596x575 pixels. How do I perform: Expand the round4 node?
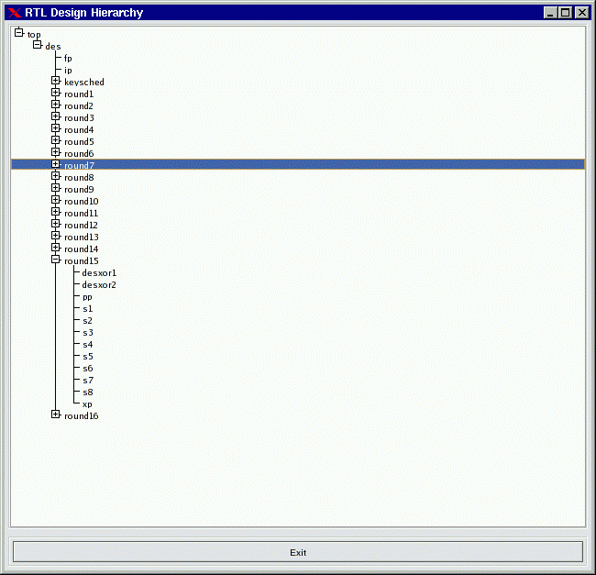click(x=56, y=128)
